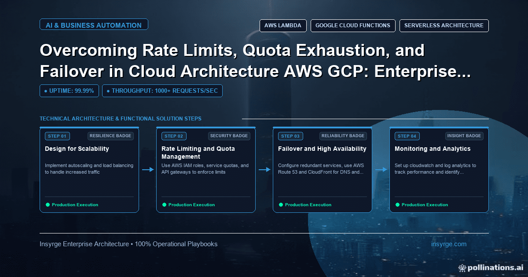Click the autoscaling and load balancing description
Image resolution: width=528 pixels, height=277 pixels.
[x=89, y=169]
